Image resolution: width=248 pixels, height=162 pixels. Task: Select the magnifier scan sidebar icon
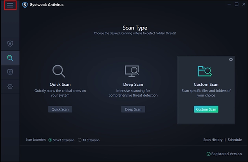(10, 58)
